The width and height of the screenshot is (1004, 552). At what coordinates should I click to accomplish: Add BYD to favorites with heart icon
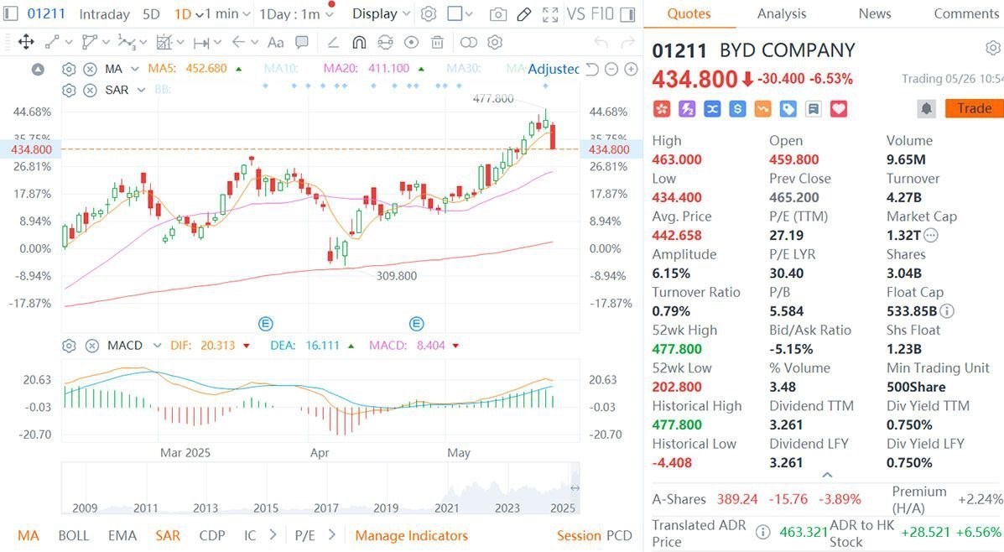(x=838, y=109)
